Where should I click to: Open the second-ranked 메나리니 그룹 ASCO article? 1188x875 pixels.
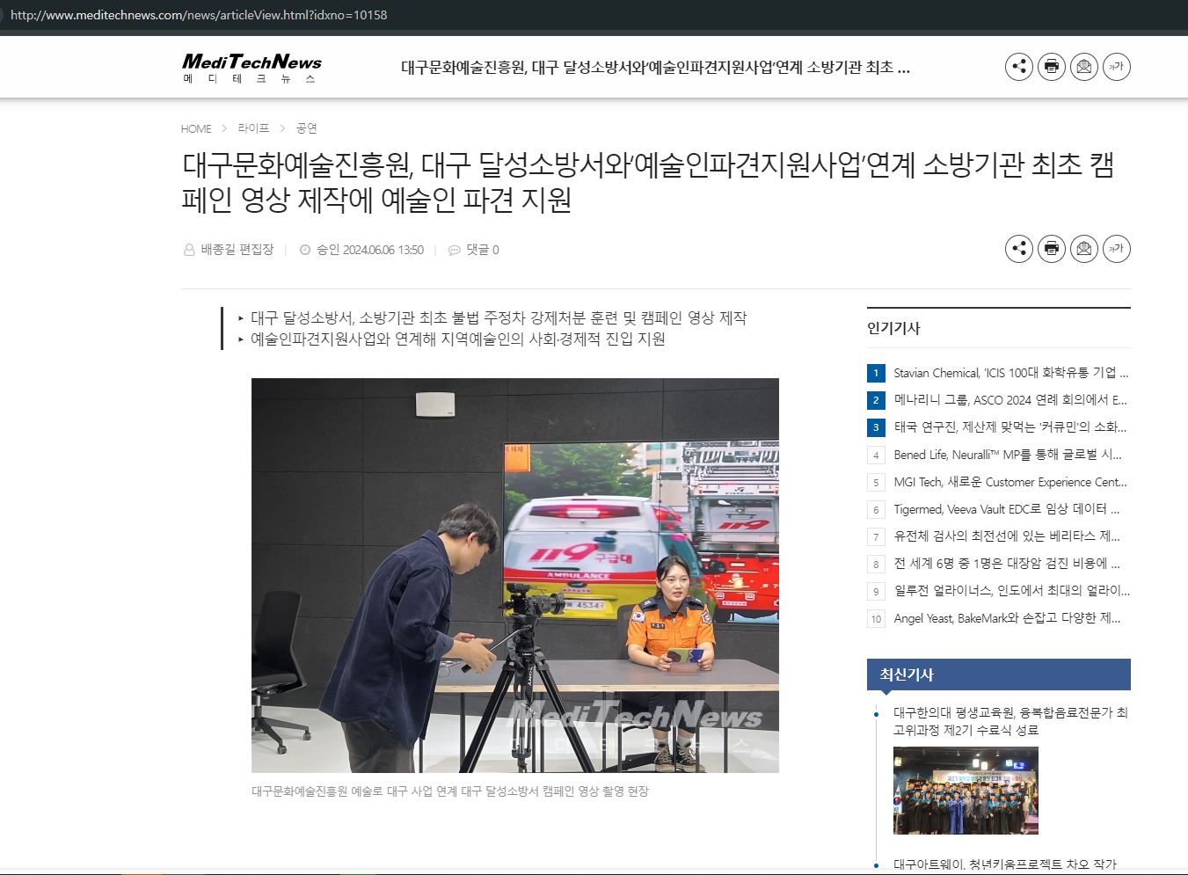pos(1009,400)
